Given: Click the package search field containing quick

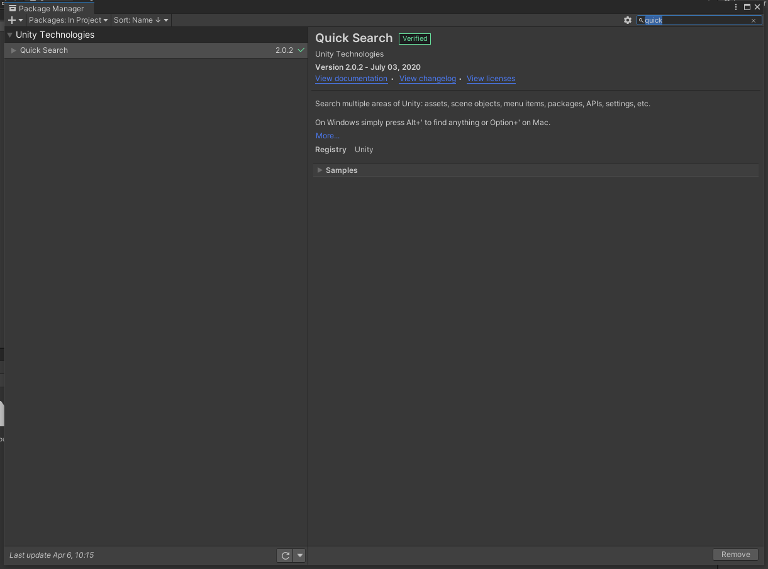Looking at the screenshot, I should point(699,20).
